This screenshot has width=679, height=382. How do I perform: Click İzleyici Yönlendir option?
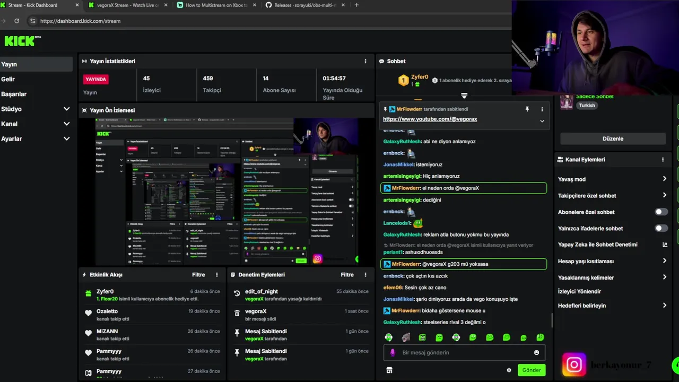tap(579, 291)
